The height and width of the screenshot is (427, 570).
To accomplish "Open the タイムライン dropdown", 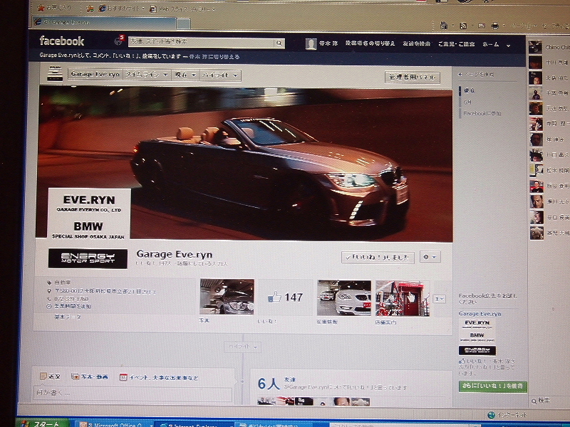I will tap(147, 75).
